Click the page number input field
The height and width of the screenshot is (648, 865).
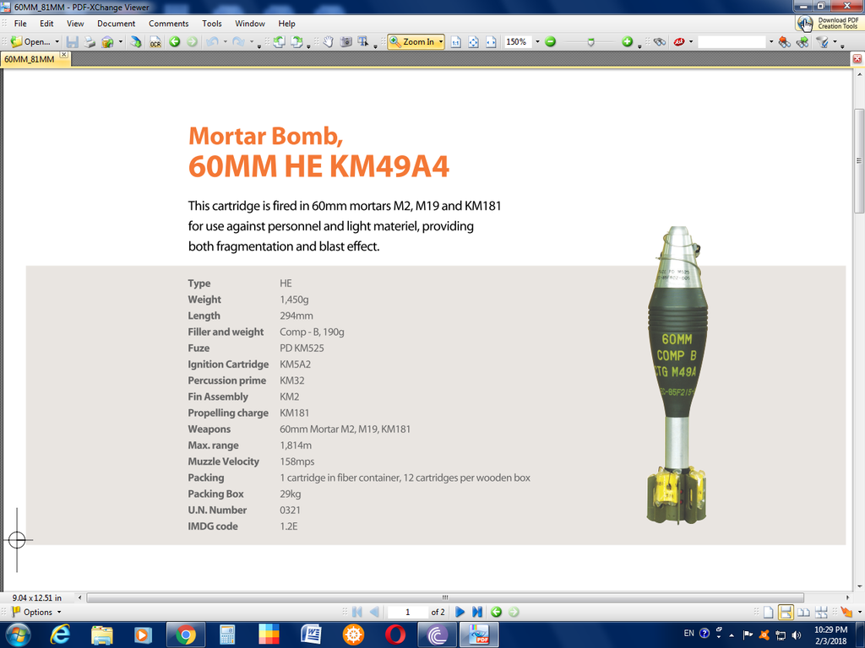(408, 613)
